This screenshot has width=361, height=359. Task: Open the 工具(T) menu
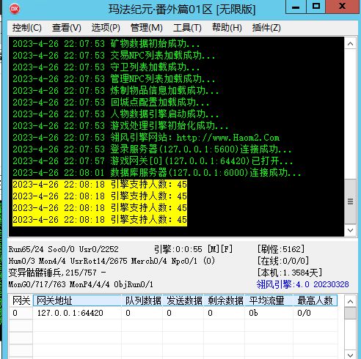(x=187, y=28)
